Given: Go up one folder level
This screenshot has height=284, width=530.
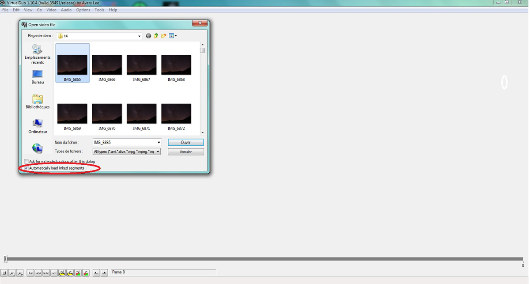Looking at the screenshot, I should [156, 36].
